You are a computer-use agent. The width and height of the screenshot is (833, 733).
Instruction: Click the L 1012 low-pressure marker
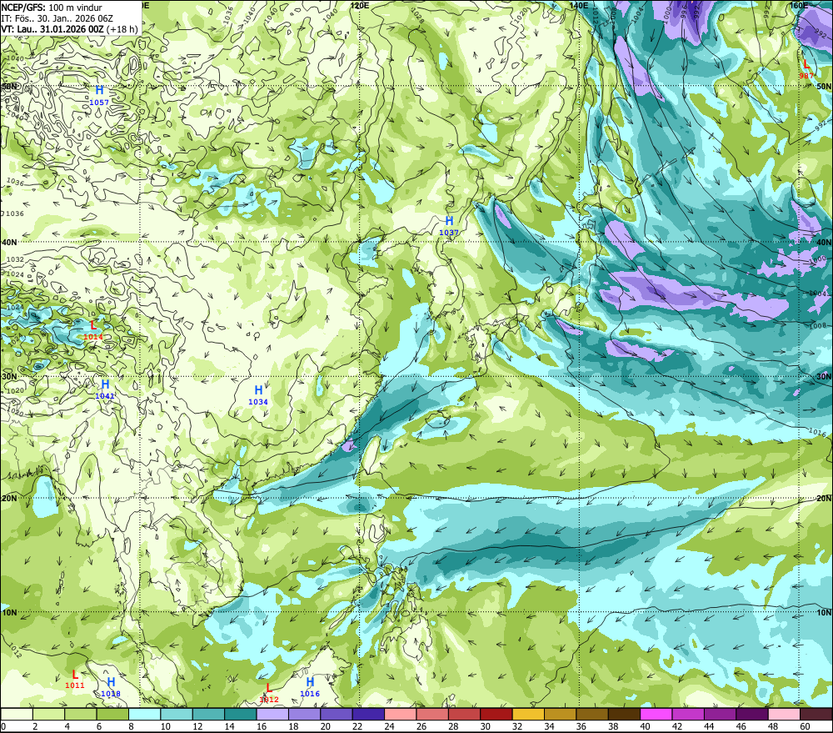269,693
